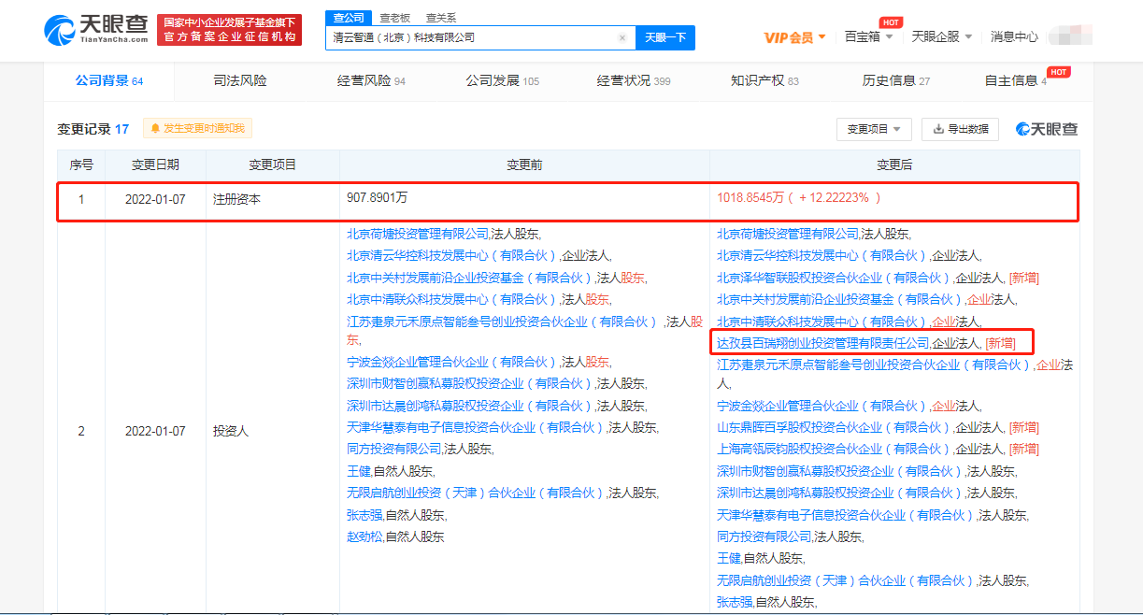The height and width of the screenshot is (615, 1143).
Task: Click the 天眼查 watermark logo above the table
Action: (1047, 130)
